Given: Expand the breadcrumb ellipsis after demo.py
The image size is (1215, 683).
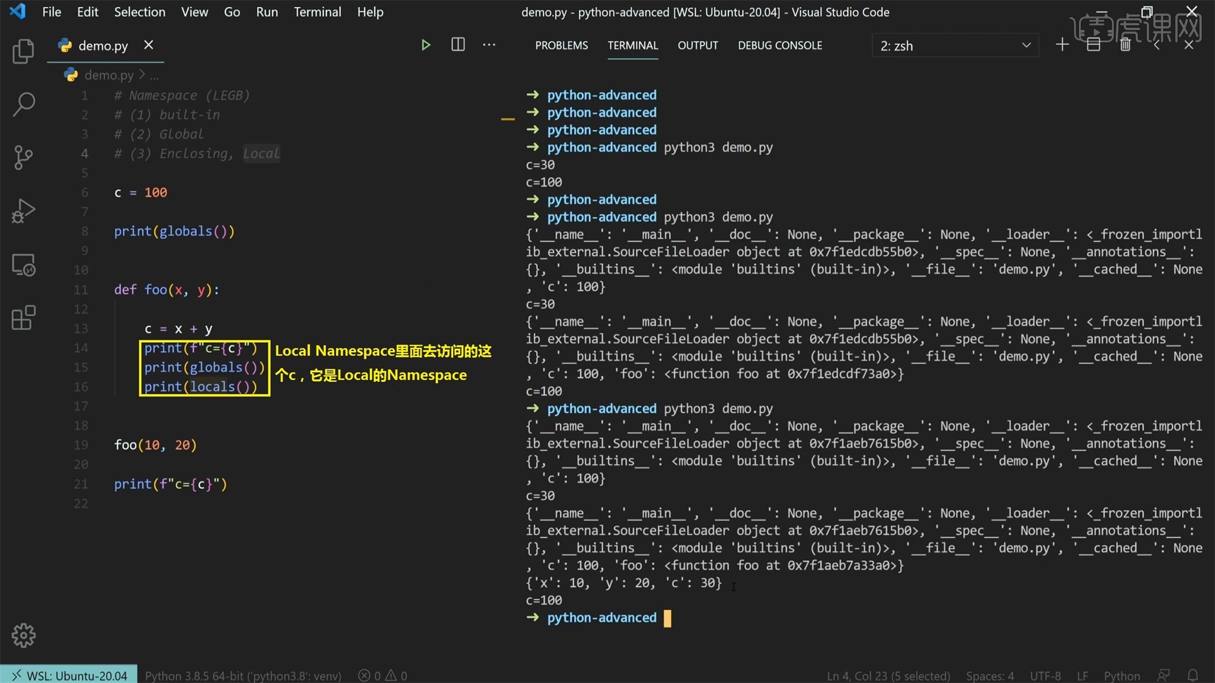Looking at the screenshot, I should pyautogui.click(x=154, y=75).
